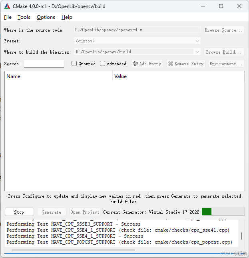Expand the build binaries path dropdown arrow

(x=197, y=52)
